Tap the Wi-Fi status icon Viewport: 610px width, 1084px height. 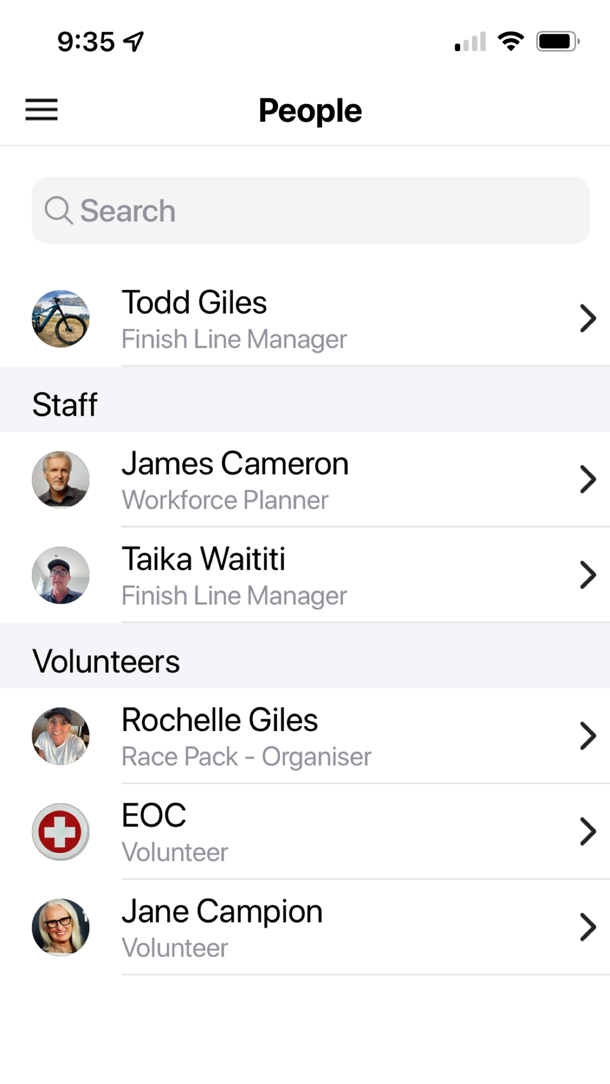(x=511, y=41)
